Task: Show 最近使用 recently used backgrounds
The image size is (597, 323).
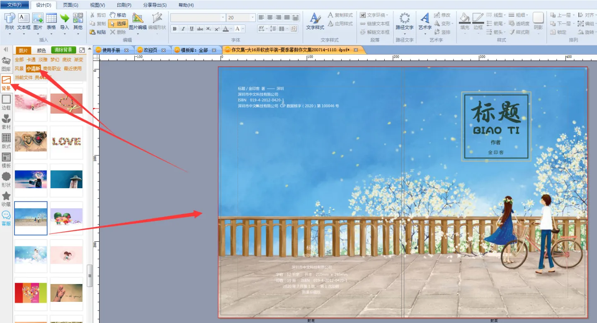Action: 73,68
